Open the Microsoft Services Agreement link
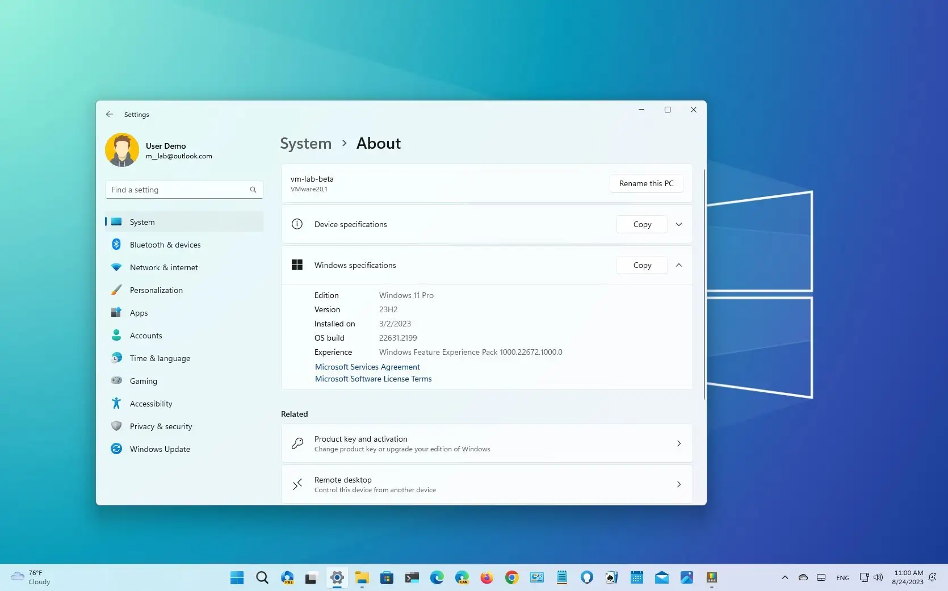Screen dimensions: 948x591 367,367
